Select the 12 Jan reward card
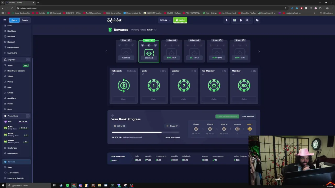Viewport: 335px width, 188px height. [240, 51]
